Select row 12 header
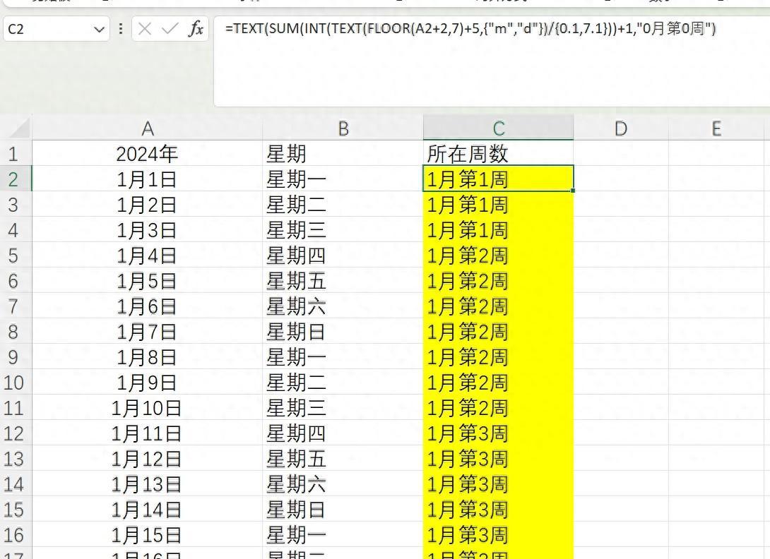This screenshot has height=559, width=770. pos(16,433)
